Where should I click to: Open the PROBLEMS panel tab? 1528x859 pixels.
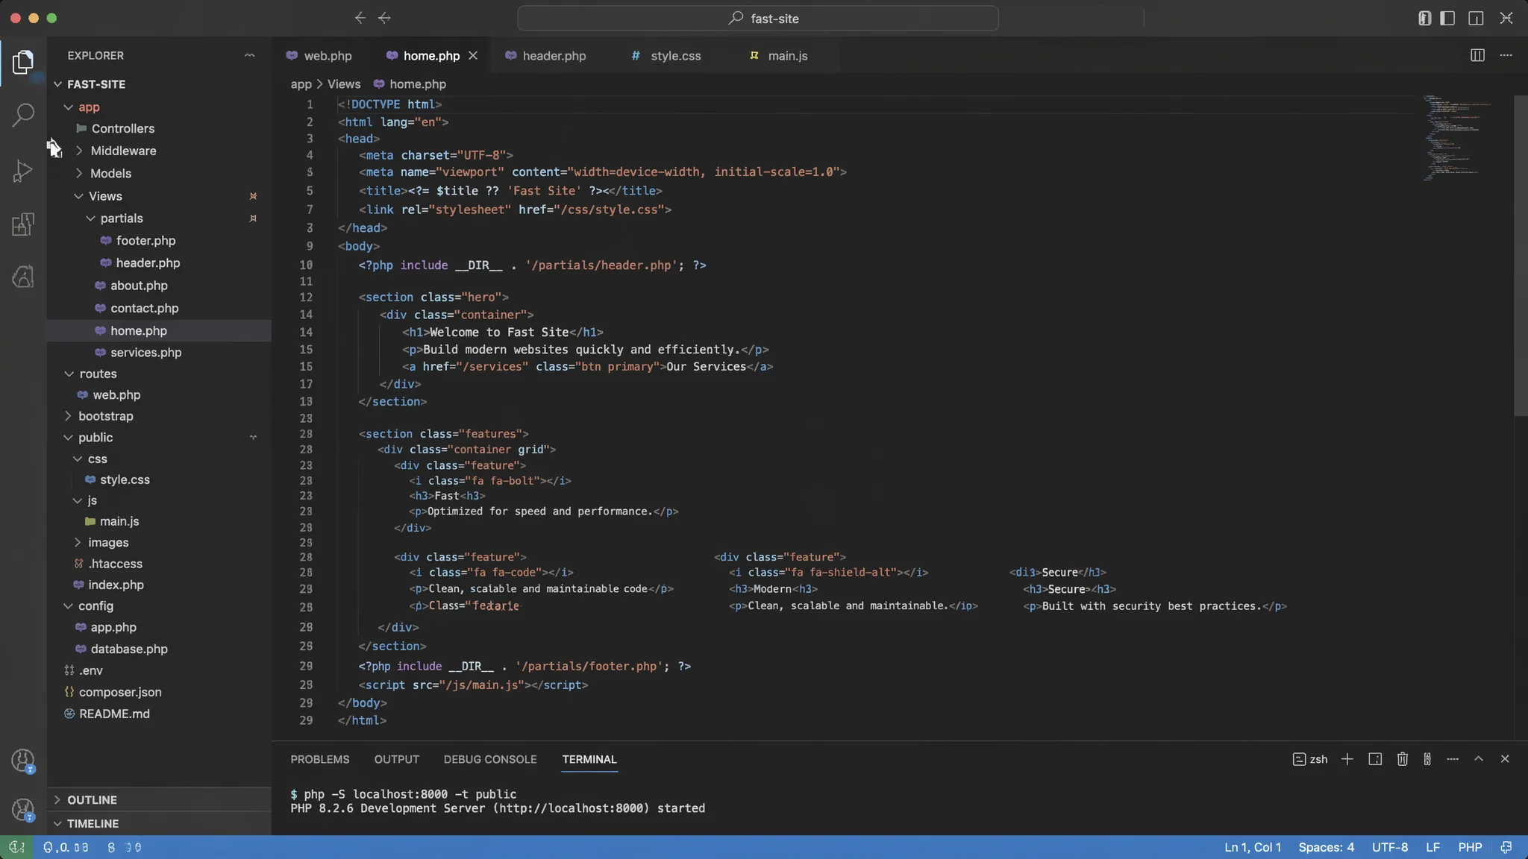[319, 759]
